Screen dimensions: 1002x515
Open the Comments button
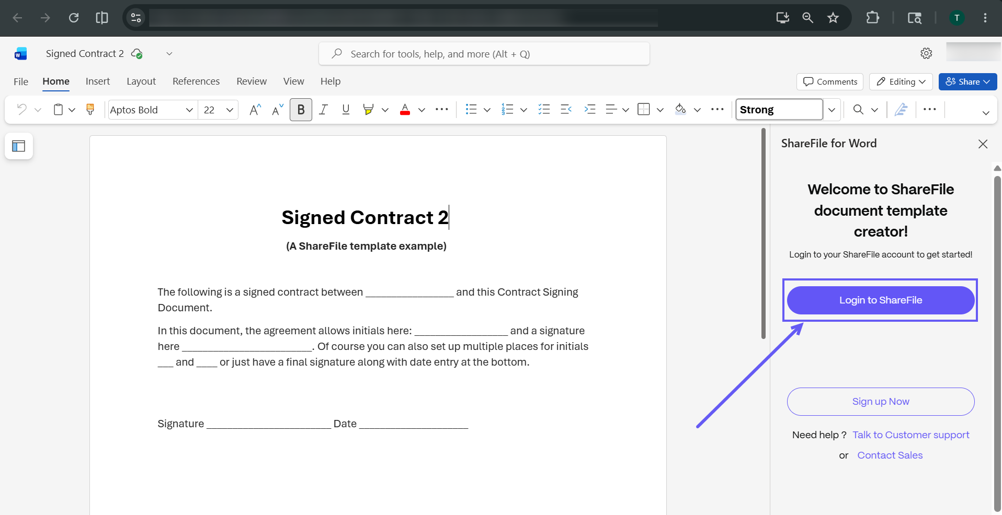click(830, 81)
